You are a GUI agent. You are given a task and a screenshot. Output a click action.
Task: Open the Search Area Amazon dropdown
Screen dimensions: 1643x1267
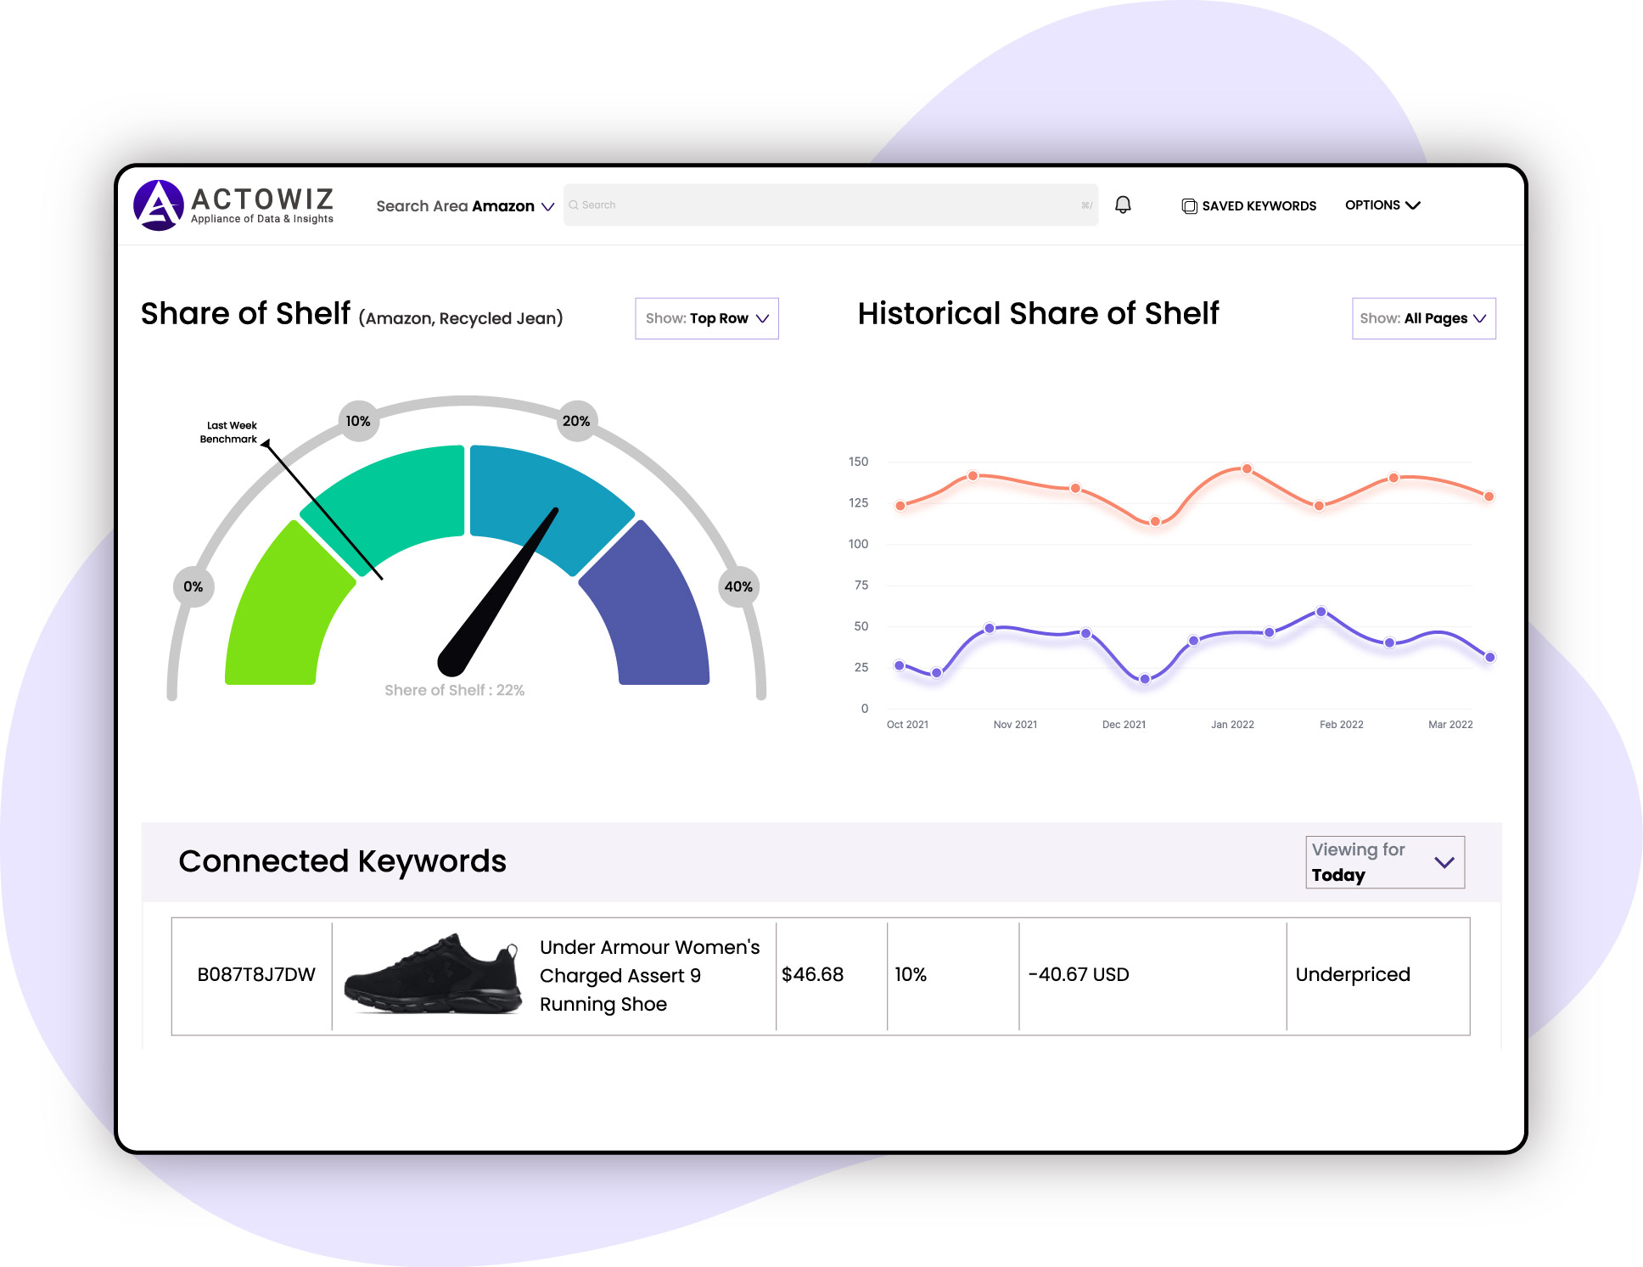465,206
